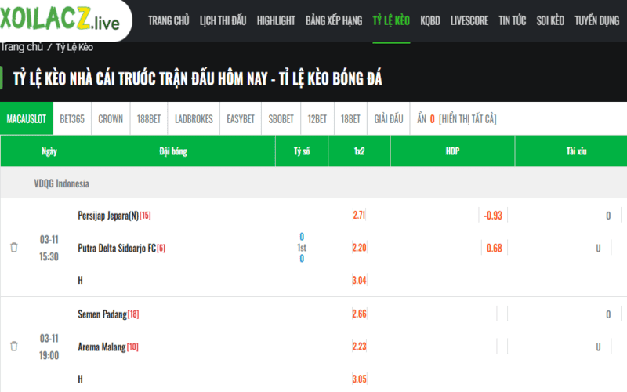Click the -0.93 handicap odds value
The width and height of the screenshot is (627, 392).
(493, 215)
